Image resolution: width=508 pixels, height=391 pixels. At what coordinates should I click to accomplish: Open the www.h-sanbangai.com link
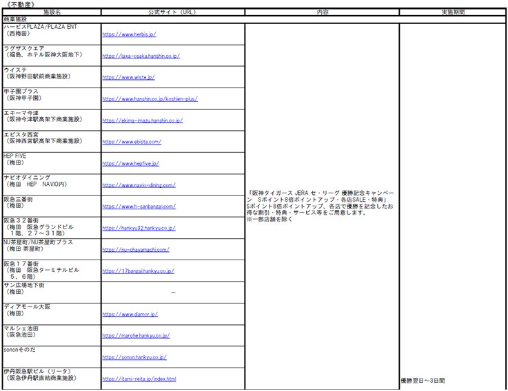point(139,207)
